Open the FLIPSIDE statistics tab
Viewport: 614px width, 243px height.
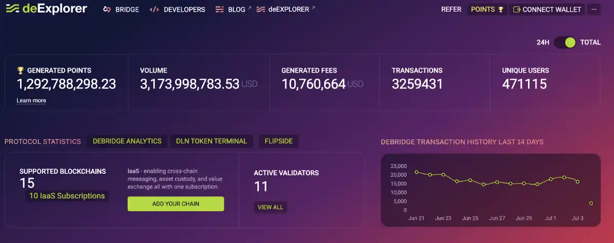pos(279,141)
